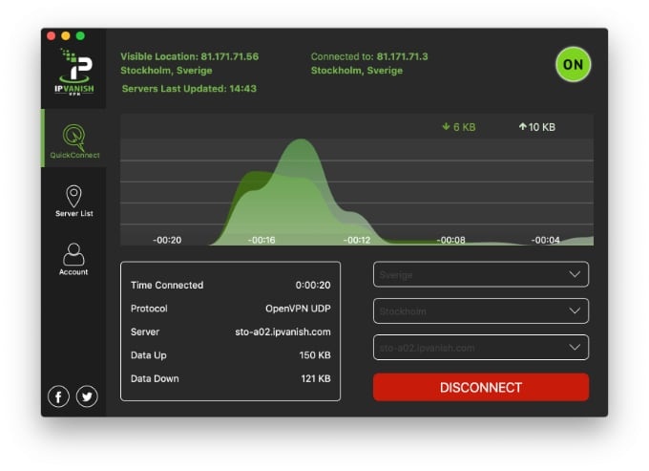
Task: Click the -00:20 graph time label
Action: pos(167,240)
